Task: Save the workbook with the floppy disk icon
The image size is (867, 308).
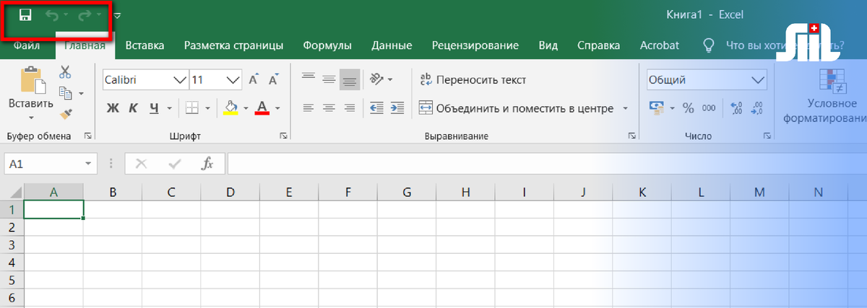Action: click(x=25, y=14)
